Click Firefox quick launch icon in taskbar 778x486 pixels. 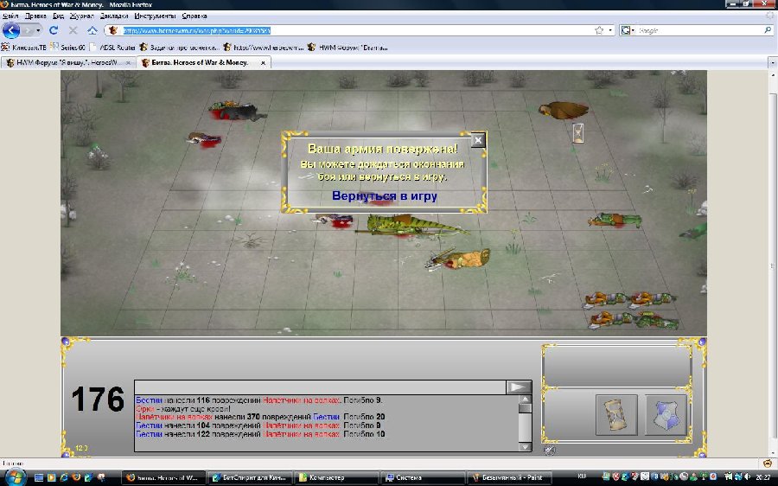76,477
